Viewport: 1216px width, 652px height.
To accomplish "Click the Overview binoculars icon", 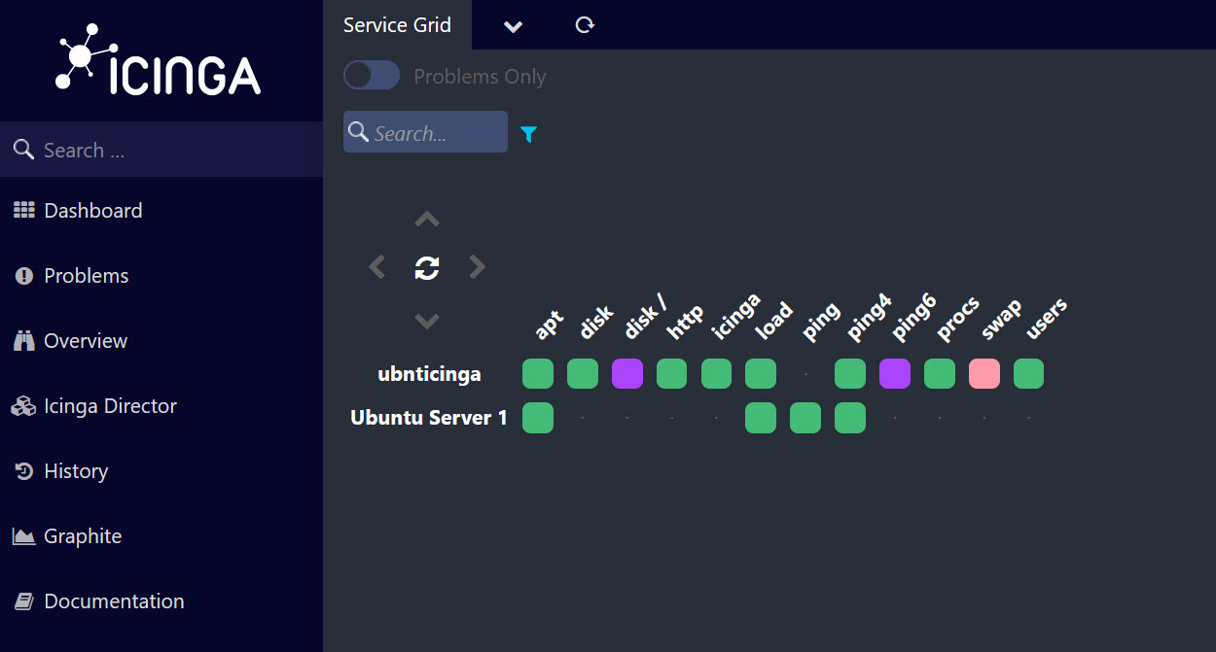I will [x=23, y=341].
